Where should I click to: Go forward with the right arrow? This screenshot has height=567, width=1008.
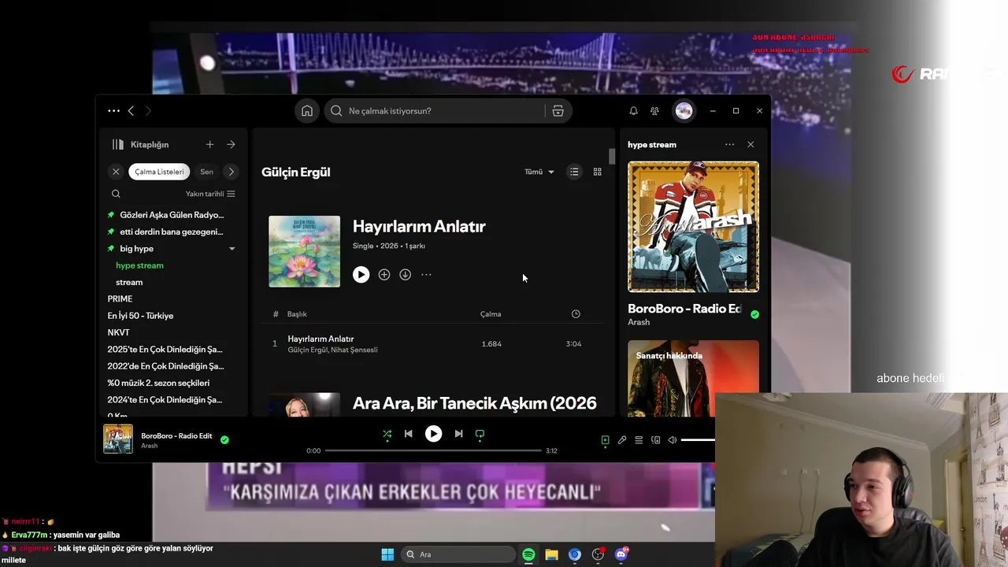tap(148, 111)
